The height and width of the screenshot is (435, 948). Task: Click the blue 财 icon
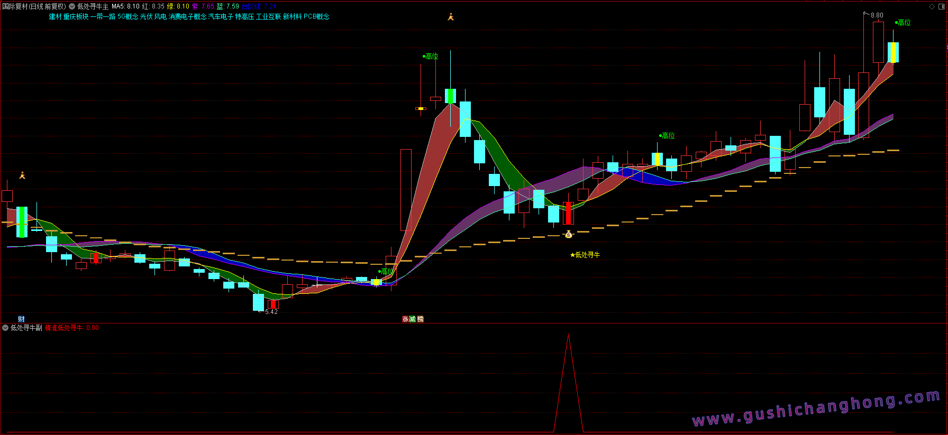21,319
